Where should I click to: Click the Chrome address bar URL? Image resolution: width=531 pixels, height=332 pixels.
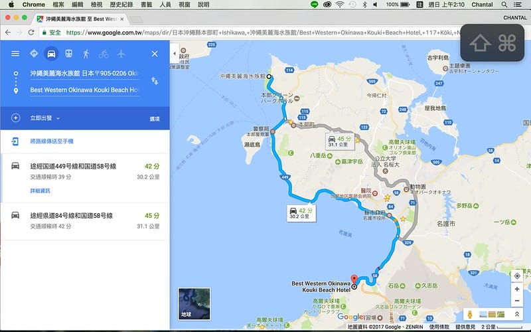pyautogui.click(x=262, y=33)
